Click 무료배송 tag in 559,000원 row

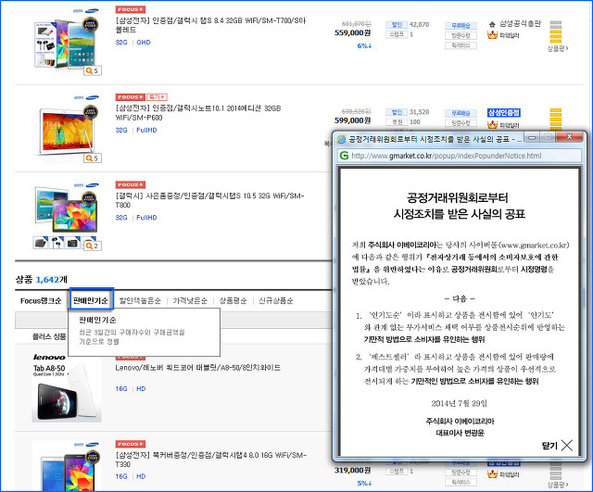click(x=461, y=26)
